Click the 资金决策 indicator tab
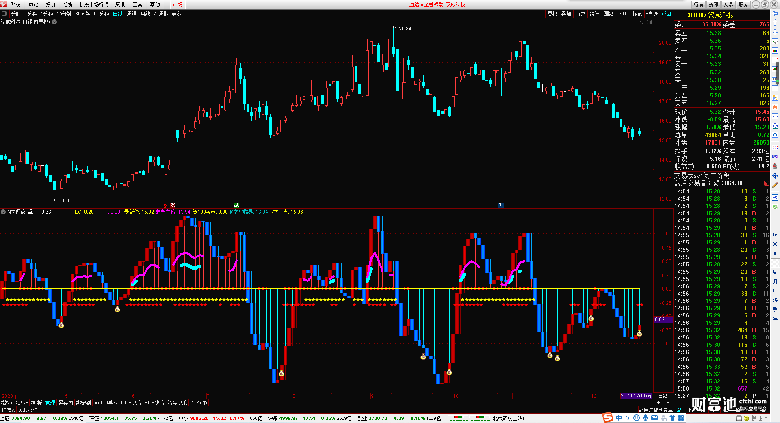Screen dimensions: 780x423 pos(177,403)
